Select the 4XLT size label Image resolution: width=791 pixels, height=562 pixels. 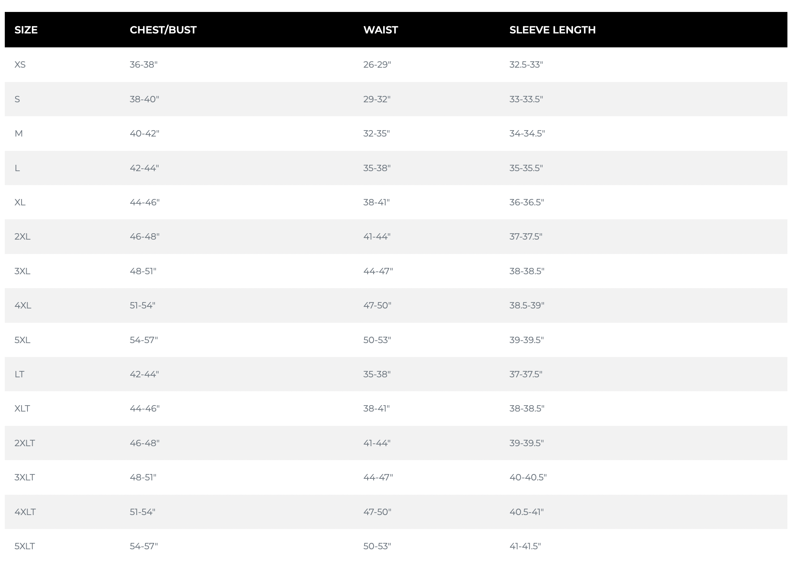[25, 512]
